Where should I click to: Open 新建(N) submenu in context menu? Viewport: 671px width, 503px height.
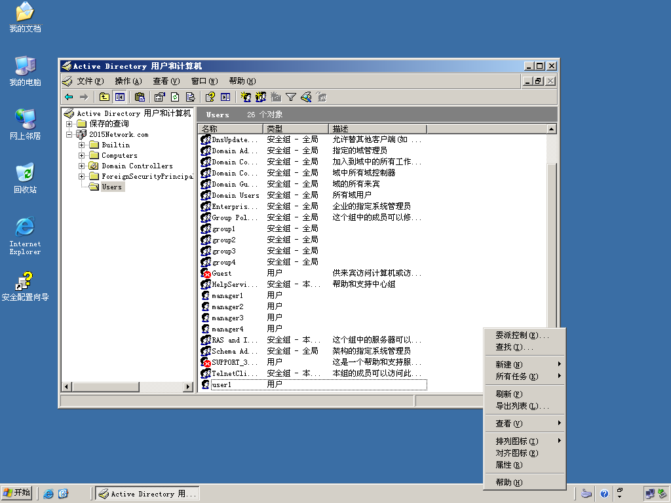click(525, 364)
